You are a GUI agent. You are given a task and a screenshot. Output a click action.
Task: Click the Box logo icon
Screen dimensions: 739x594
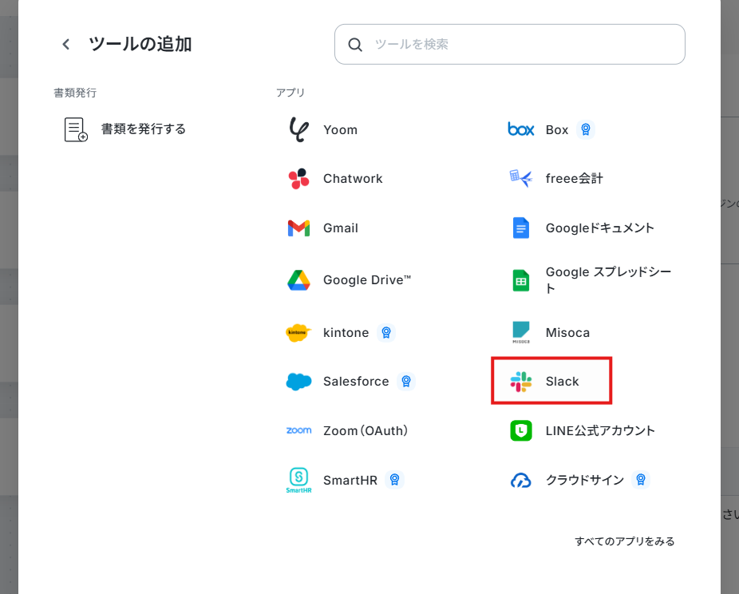pyautogui.click(x=521, y=129)
